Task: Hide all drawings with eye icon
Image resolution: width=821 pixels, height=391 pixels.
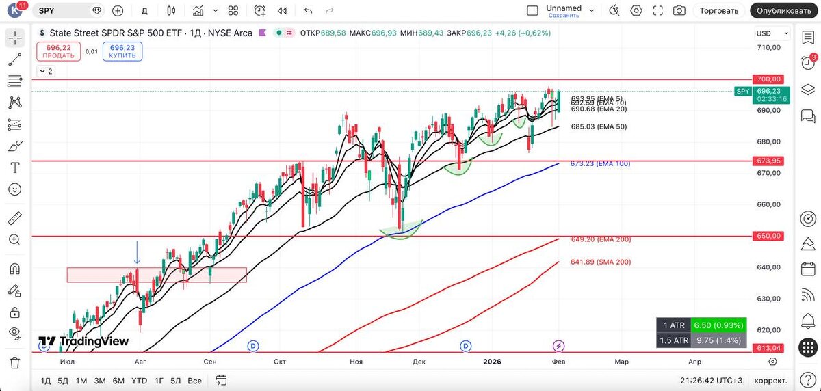Action: (15, 334)
